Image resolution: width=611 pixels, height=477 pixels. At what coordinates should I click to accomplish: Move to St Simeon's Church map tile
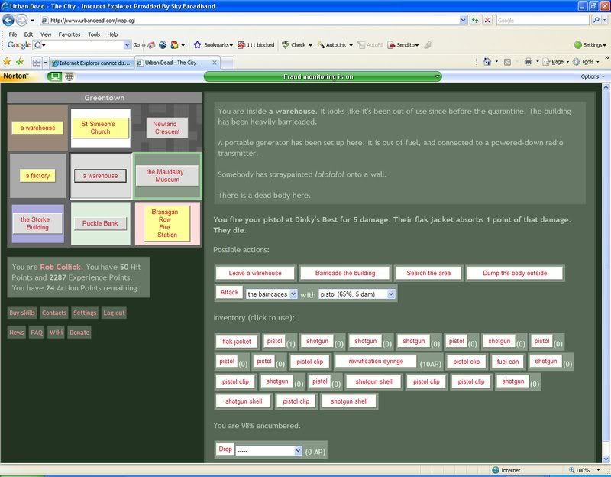click(x=100, y=128)
